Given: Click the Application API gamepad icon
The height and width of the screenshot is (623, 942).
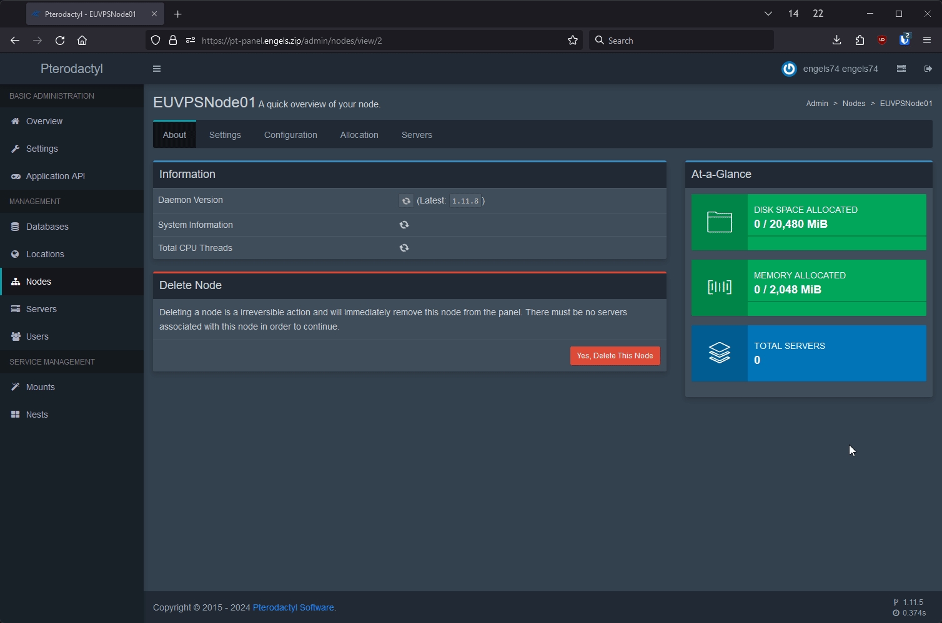Looking at the screenshot, I should 16,176.
